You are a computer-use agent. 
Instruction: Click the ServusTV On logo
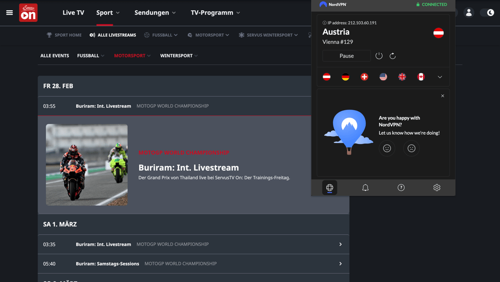pyautogui.click(x=28, y=13)
